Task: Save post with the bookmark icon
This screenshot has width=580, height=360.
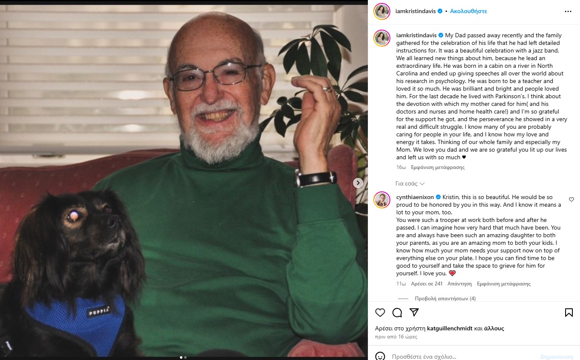Action: 569,313
